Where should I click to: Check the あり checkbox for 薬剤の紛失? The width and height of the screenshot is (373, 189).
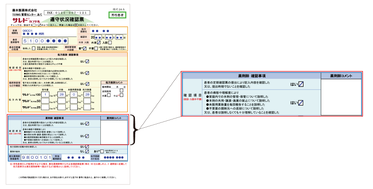click(x=101, y=151)
